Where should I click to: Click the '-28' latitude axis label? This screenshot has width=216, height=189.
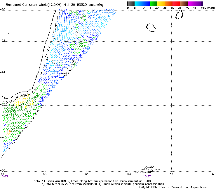pos(3,137)
